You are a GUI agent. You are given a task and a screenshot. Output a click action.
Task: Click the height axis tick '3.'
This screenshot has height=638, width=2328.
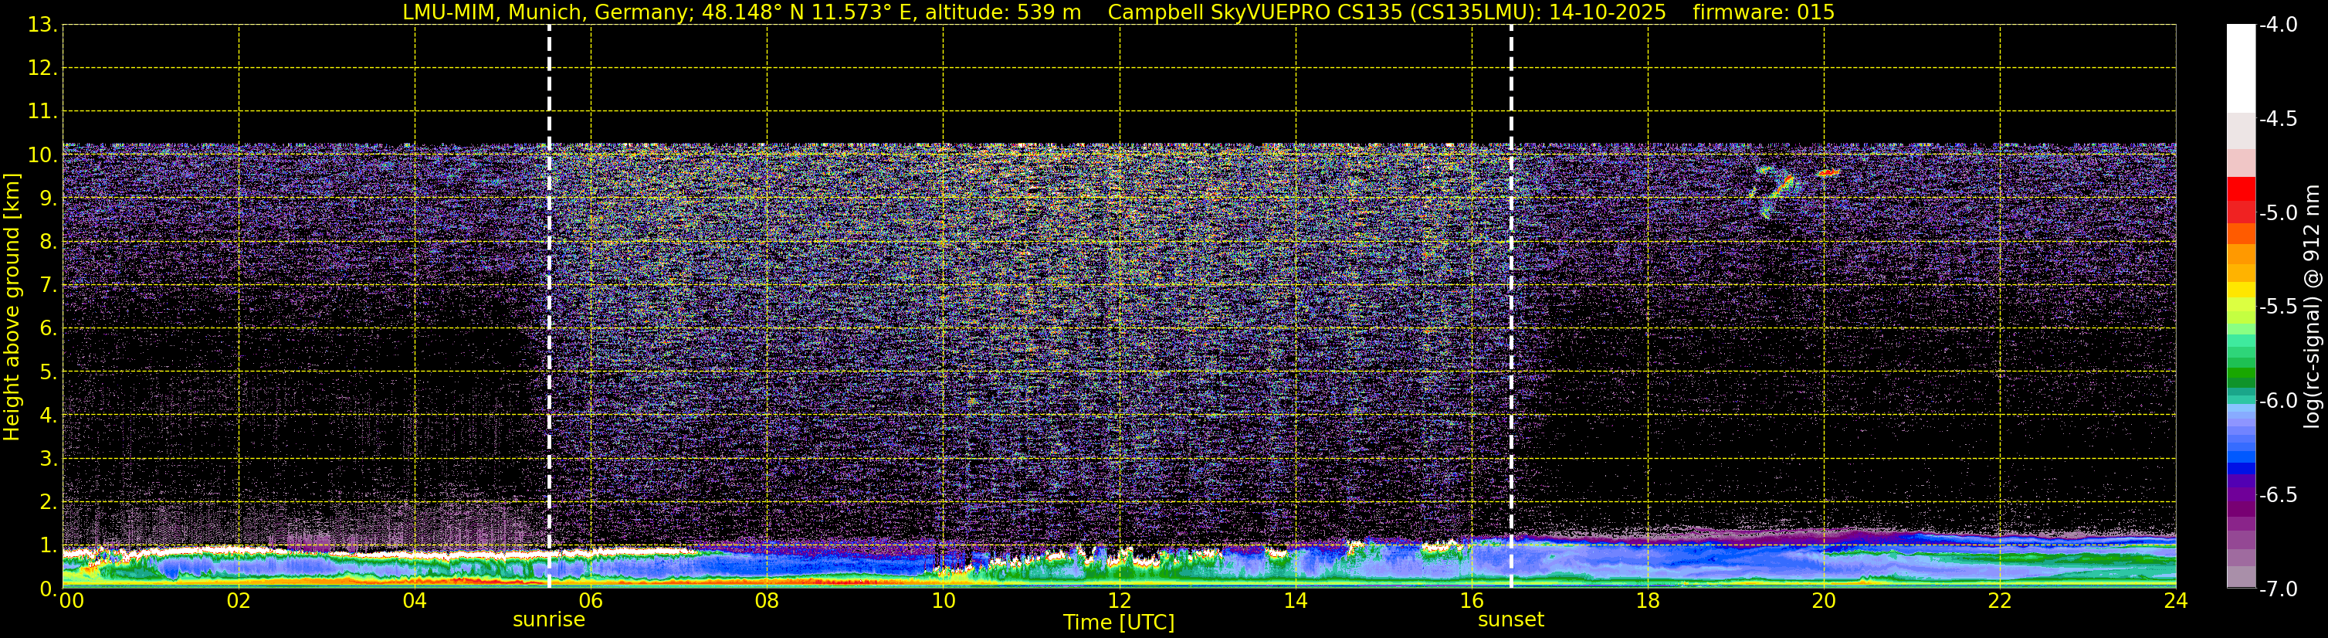pos(48,459)
